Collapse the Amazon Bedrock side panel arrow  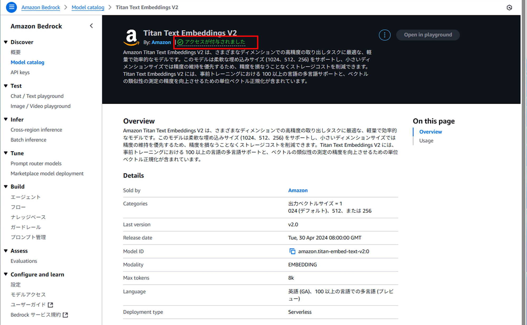coord(91,26)
